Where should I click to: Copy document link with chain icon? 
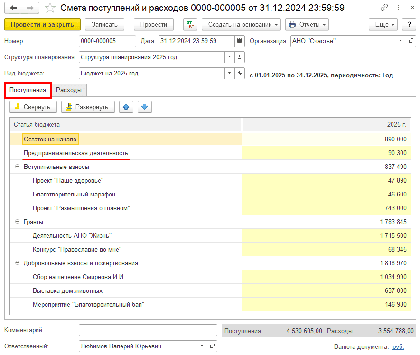click(383, 8)
